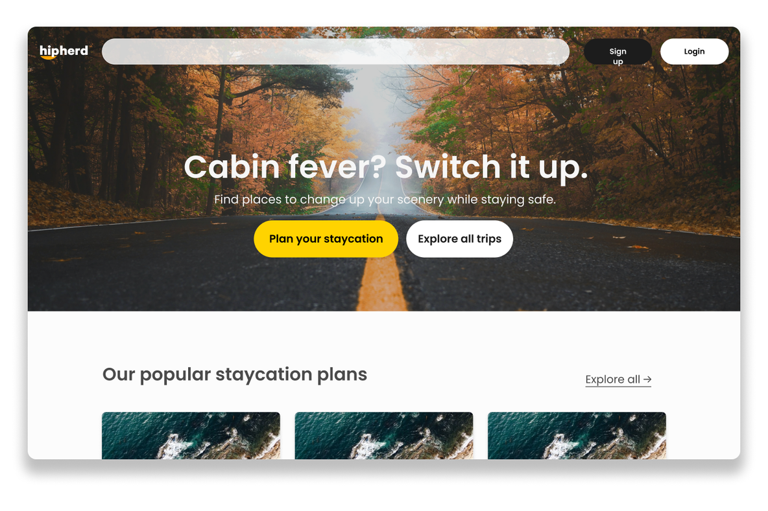Click the Cabin fever? Switch it up. headline
This screenshot has width=768, height=511.
(385, 167)
